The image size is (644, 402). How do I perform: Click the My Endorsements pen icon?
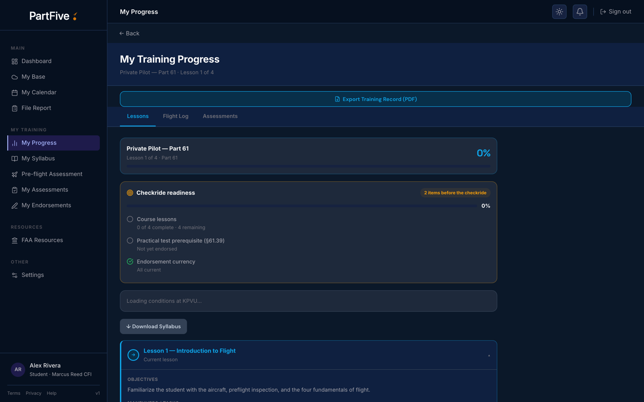(x=15, y=205)
